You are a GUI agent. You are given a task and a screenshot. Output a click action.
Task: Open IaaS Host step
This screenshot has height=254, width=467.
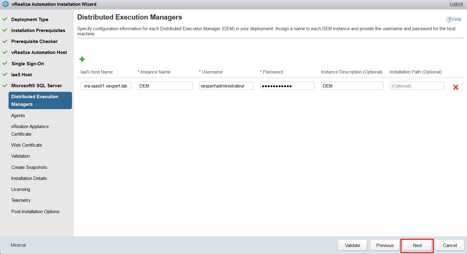[x=22, y=75]
